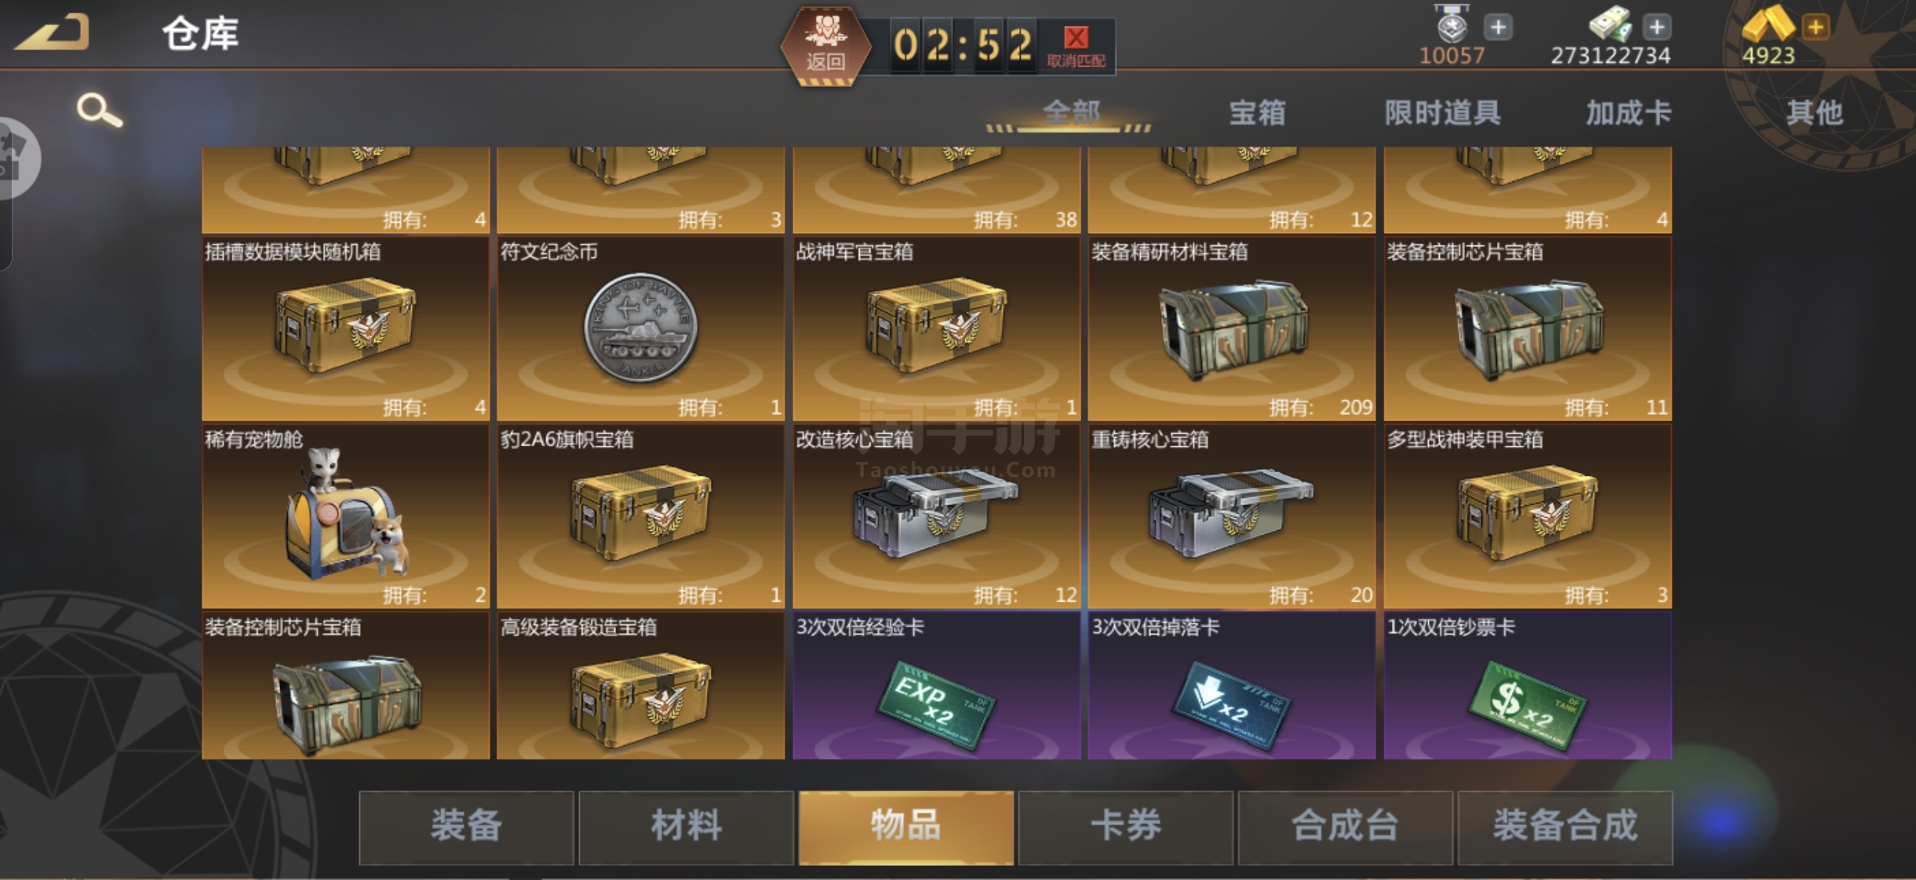Select the 3次双倍掉落卡 drop card
This screenshot has height=880, width=1916.
click(1231, 685)
